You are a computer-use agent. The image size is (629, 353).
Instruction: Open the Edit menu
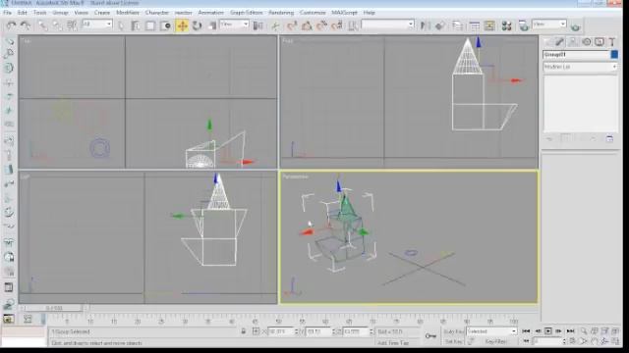[22, 13]
